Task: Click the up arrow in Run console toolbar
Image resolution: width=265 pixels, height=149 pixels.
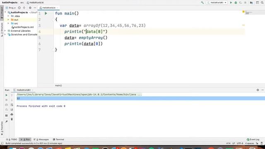Action: 12,95
